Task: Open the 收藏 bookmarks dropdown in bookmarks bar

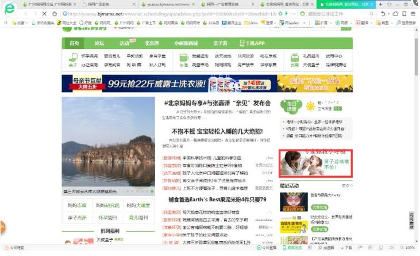Action: pyautogui.click(x=20, y=23)
